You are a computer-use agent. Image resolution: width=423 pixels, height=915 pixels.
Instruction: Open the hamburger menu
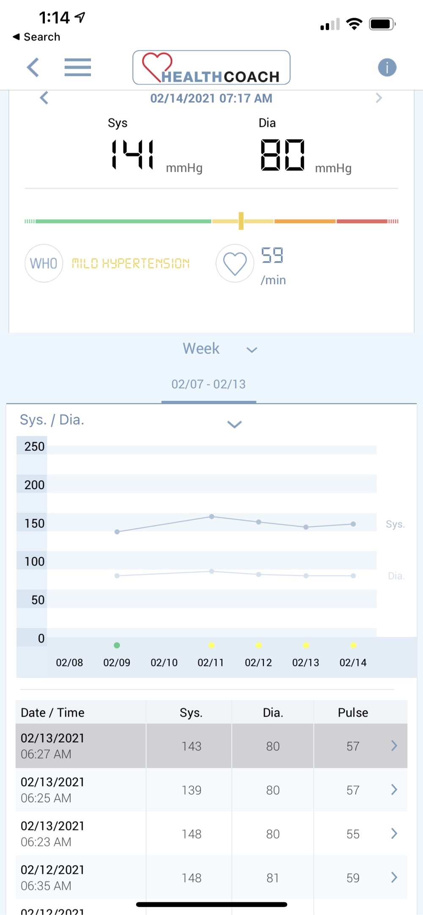coord(77,67)
